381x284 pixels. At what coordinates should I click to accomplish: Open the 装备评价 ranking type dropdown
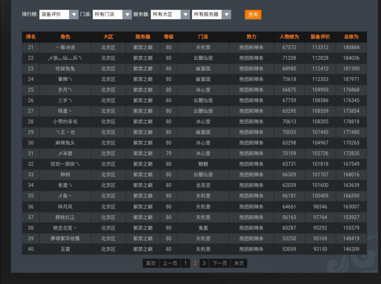[x=59, y=14]
